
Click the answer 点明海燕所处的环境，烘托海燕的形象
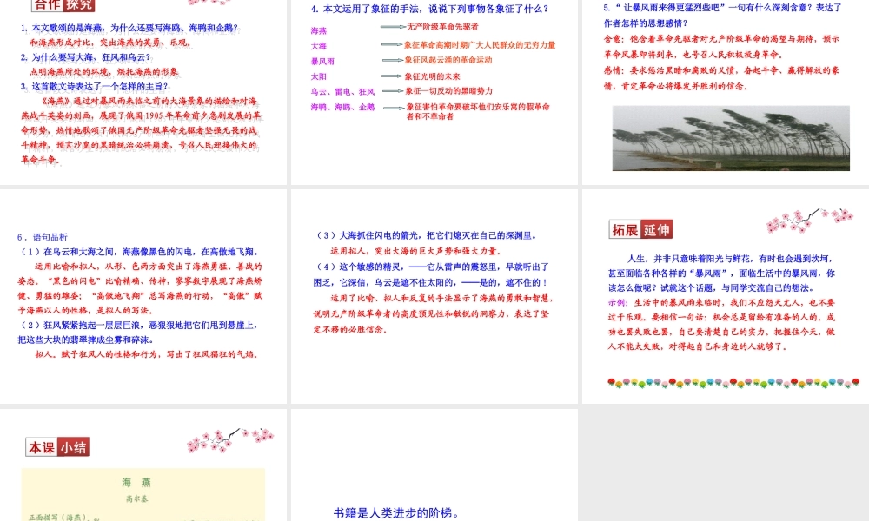click(x=104, y=71)
